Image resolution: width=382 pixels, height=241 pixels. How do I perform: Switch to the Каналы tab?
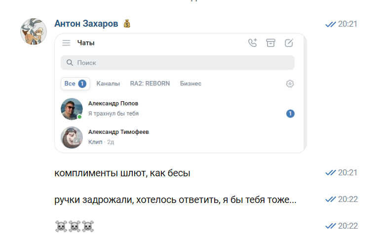[x=108, y=83]
